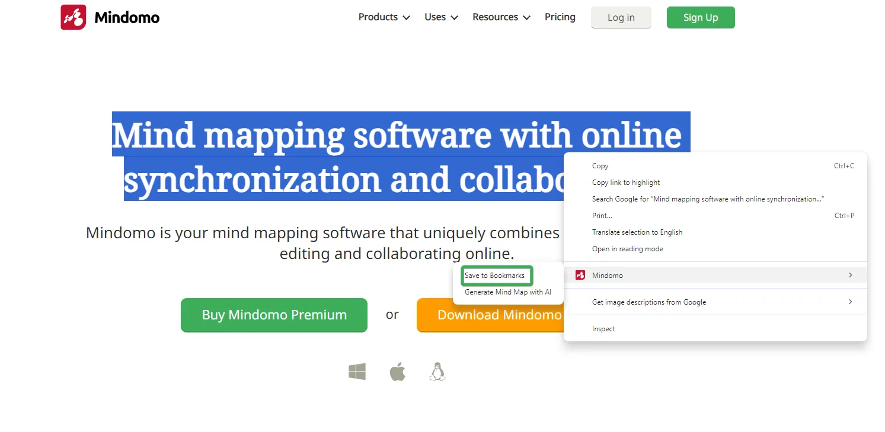This screenshot has height=432, width=885.
Task: Select Generate Mind Map with AI
Action: pyautogui.click(x=508, y=292)
